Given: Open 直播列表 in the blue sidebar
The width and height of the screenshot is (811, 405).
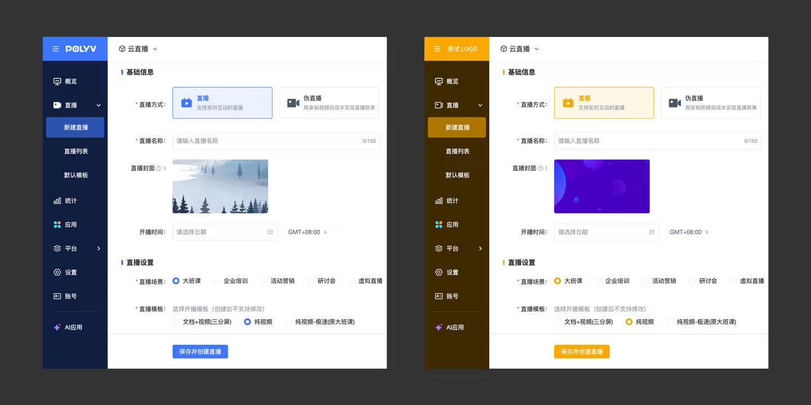Looking at the screenshot, I should [x=76, y=151].
